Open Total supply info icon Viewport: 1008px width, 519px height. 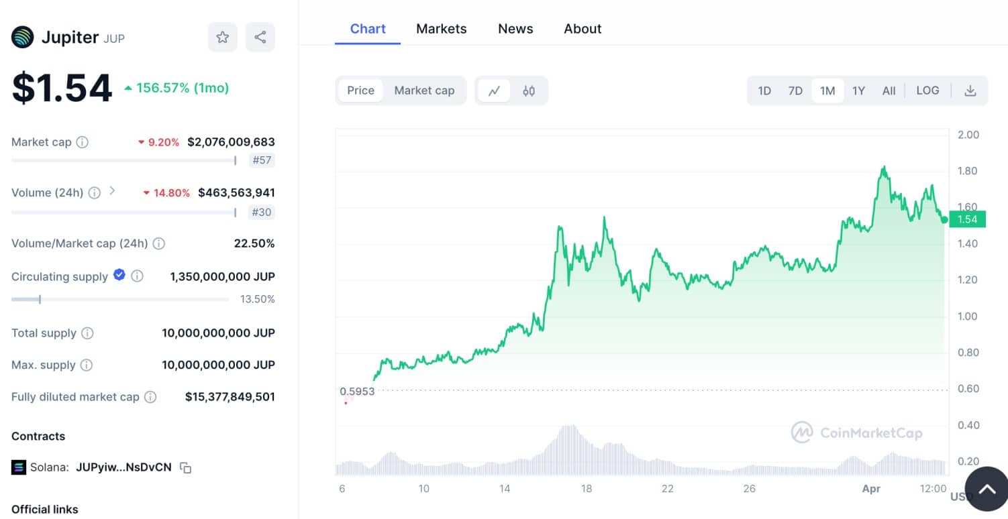tap(87, 333)
